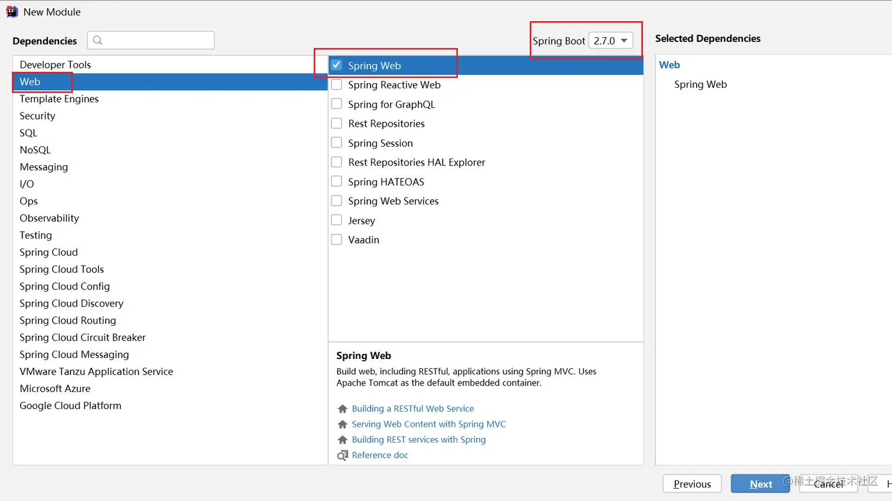Select Spring Cloud Config category

170,286
